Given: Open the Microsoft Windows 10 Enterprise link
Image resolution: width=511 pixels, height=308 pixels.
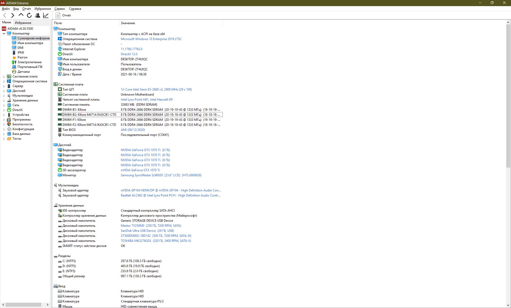Looking at the screenshot, I should coord(151,39).
